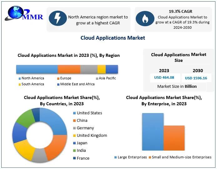This screenshot has width=217, height=169.
Task: Click the 2023 year label
Action: [164, 71]
